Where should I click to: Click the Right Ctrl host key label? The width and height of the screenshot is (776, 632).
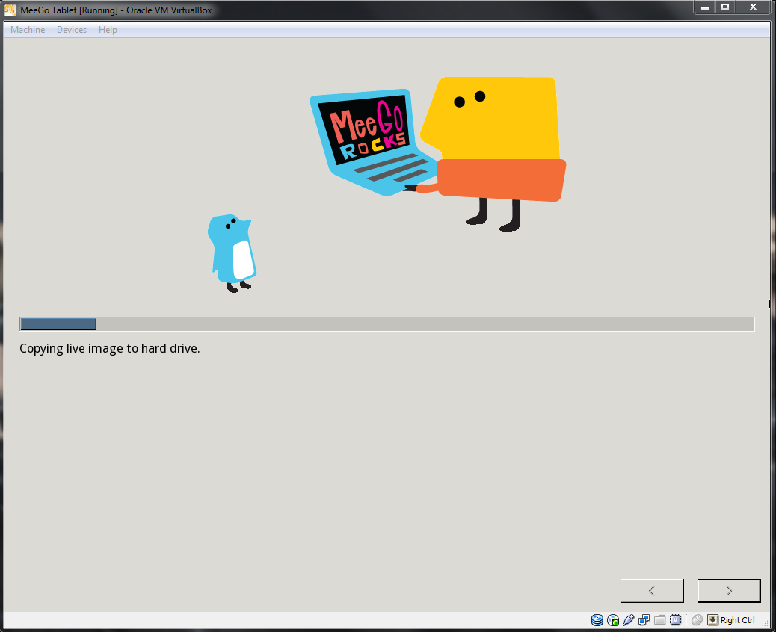click(738, 619)
